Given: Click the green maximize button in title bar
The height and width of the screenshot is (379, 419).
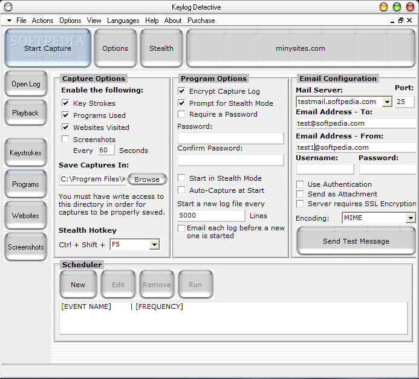Looking at the screenshot, I should point(397,7).
